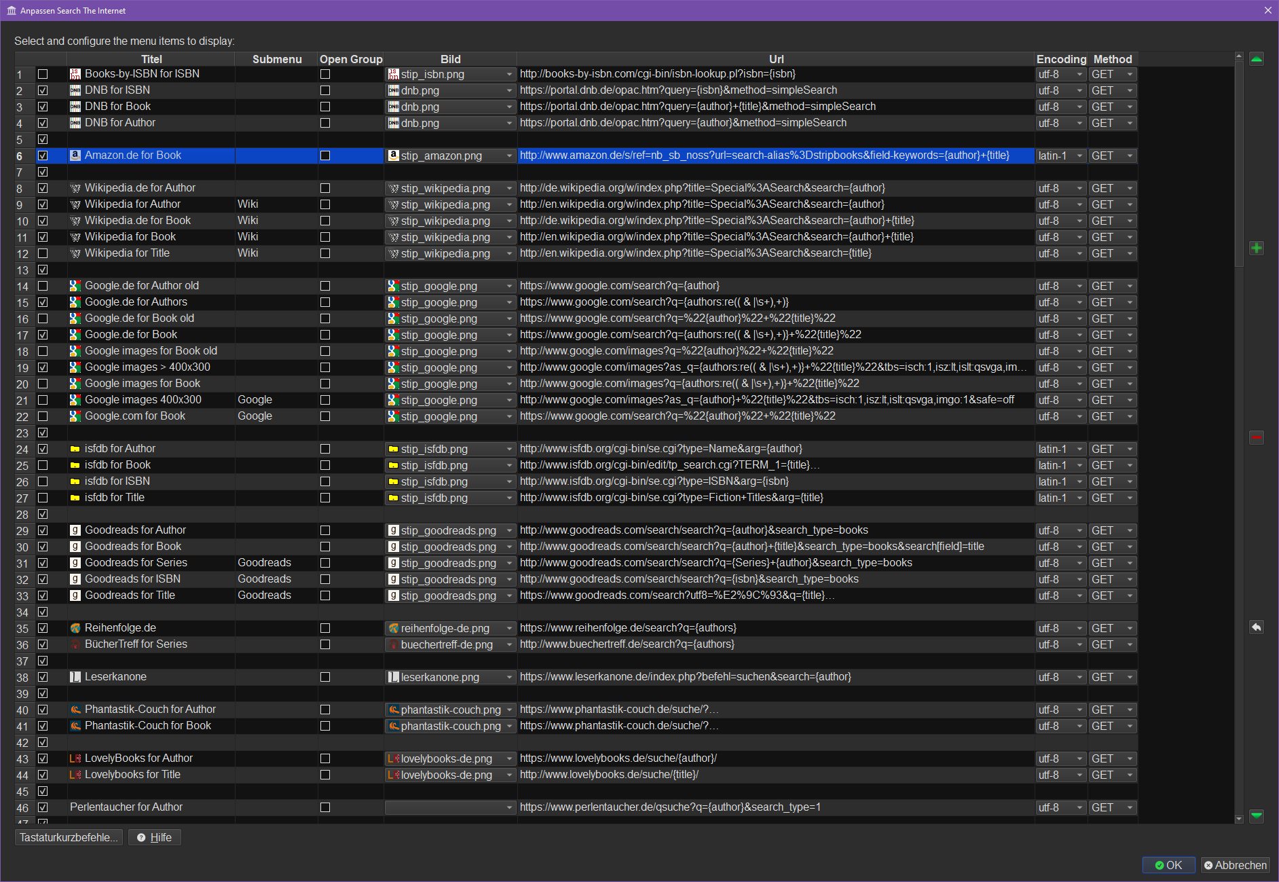Uncheck the Leserkanone active checkbox

tap(43, 677)
